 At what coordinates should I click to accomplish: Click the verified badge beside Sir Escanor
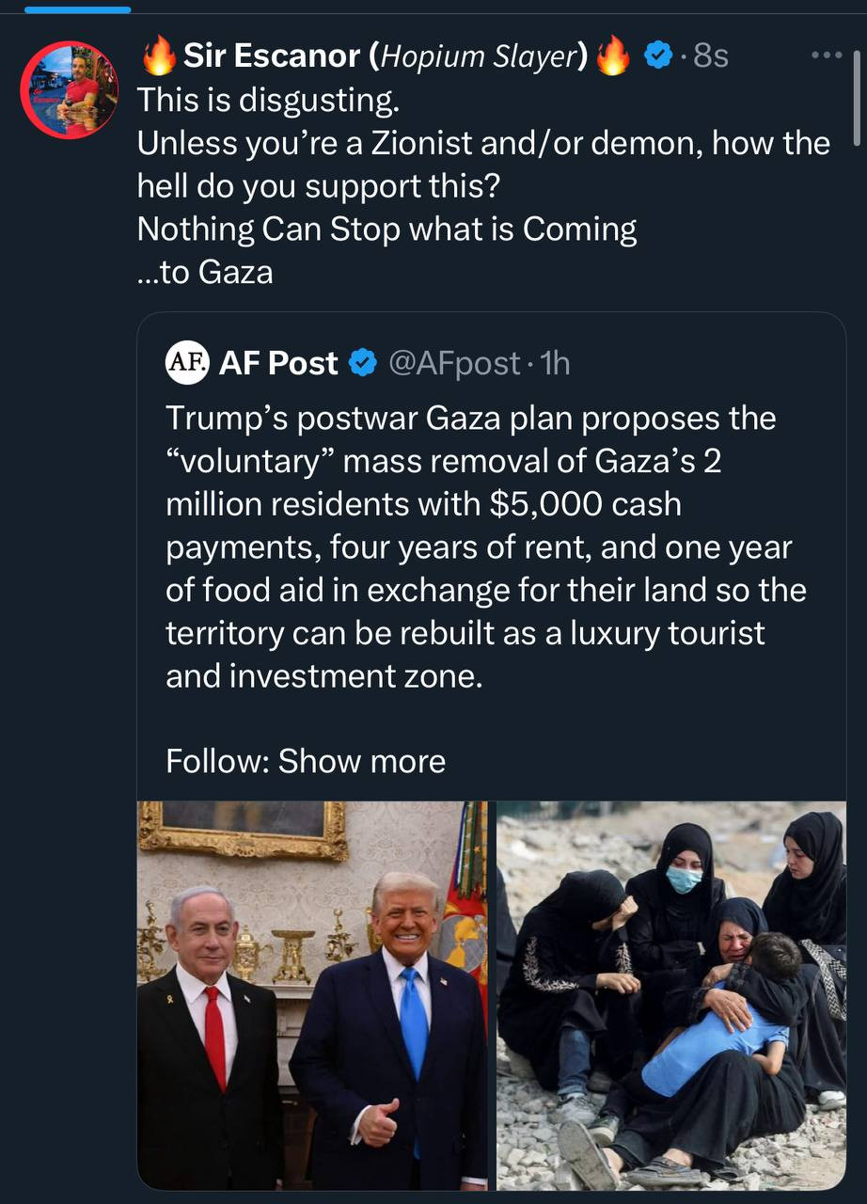coord(656,57)
